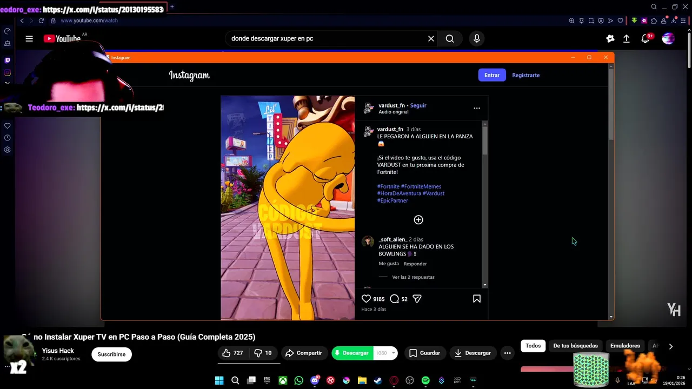Click the Registrarte sign-up link
692x389 pixels.
click(526, 75)
